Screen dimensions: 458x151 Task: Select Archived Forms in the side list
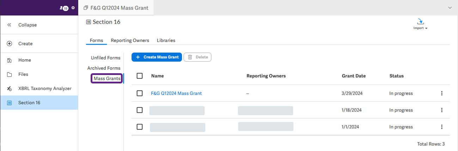coord(104,68)
